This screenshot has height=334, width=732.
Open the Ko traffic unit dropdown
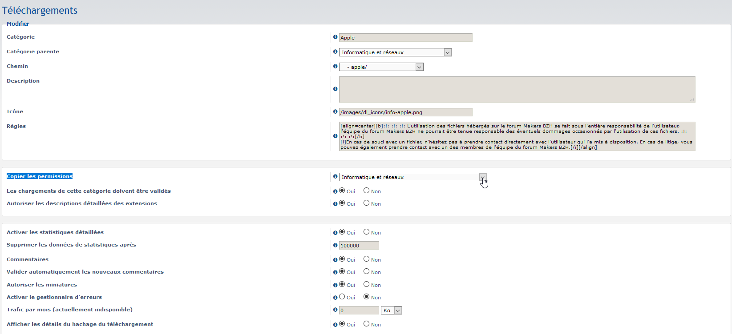pos(392,310)
